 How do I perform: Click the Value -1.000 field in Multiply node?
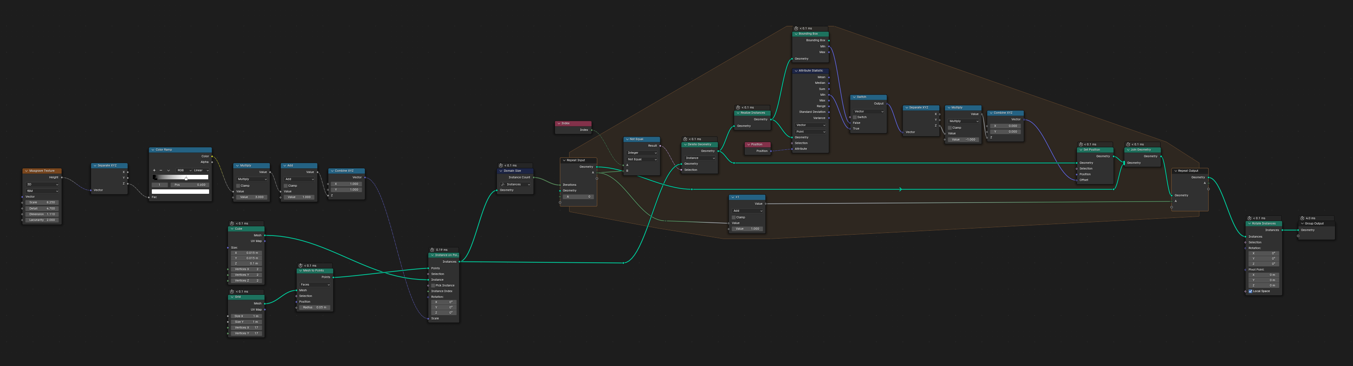[x=963, y=139]
